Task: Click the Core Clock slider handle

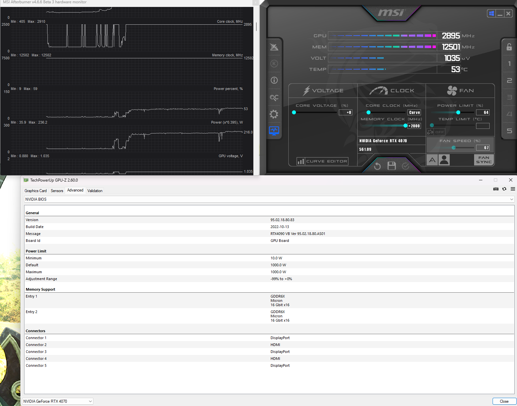Action: click(x=369, y=112)
